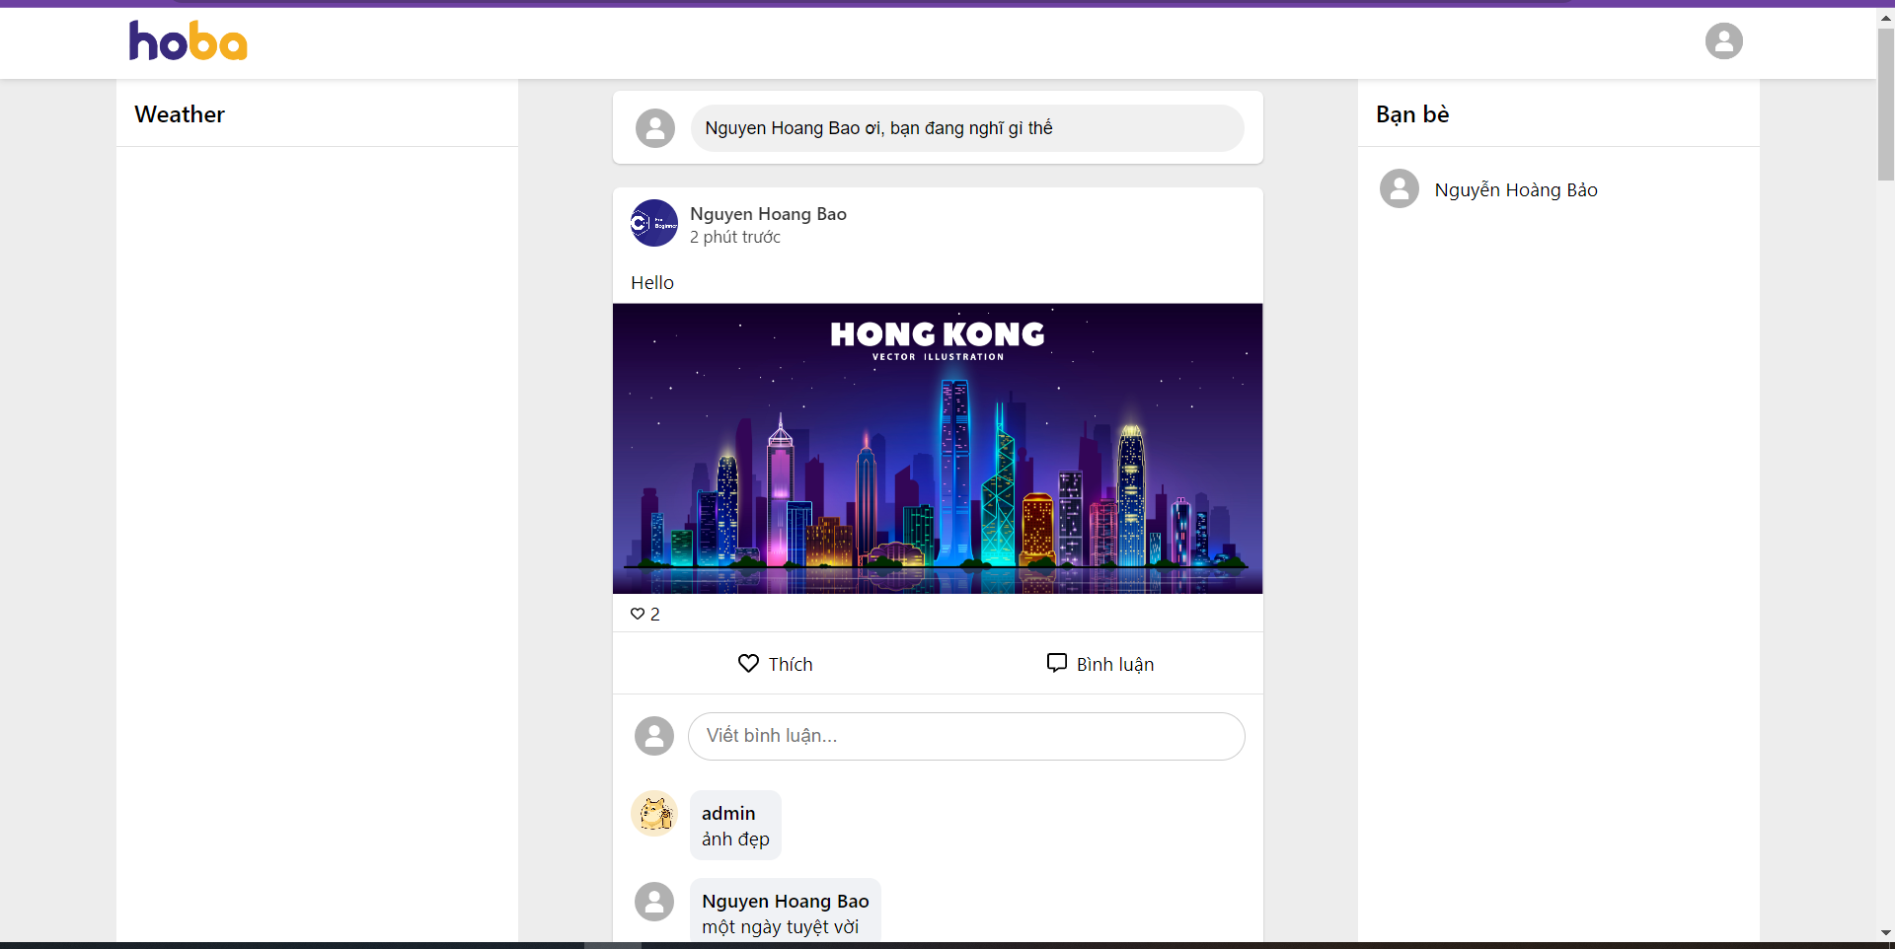The image size is (1895, 949).
Task: Open Nguyễn Hoàng Bảo's profile from friend list
Action: point(1516,189)
